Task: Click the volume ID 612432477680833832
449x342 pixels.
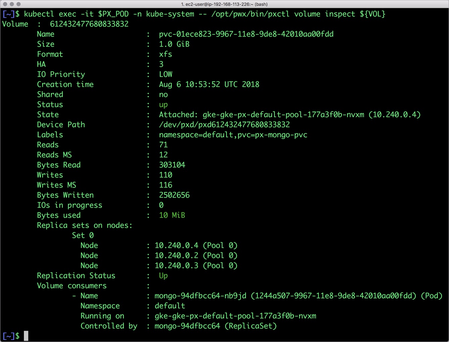Action: (x=89, y=24)
